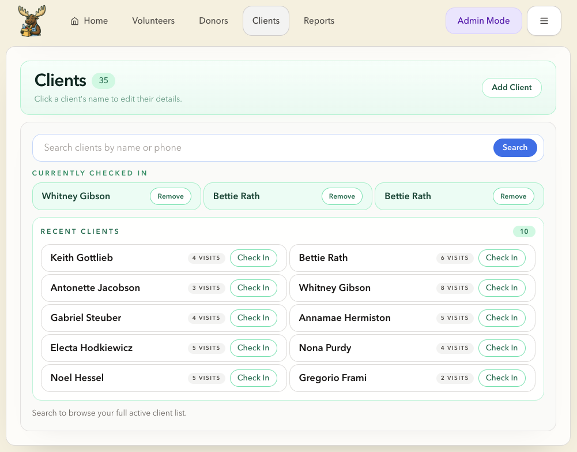Viewport: 577px width, 452px height.
Task: Check in Electa Hodkiewicz
Action: pos(253,348)
